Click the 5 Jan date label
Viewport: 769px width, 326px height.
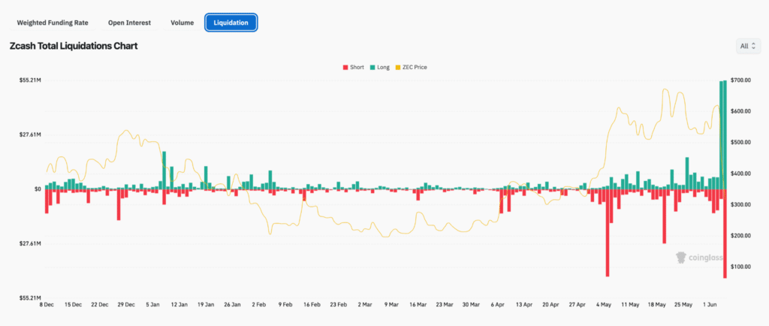[153, 304]
